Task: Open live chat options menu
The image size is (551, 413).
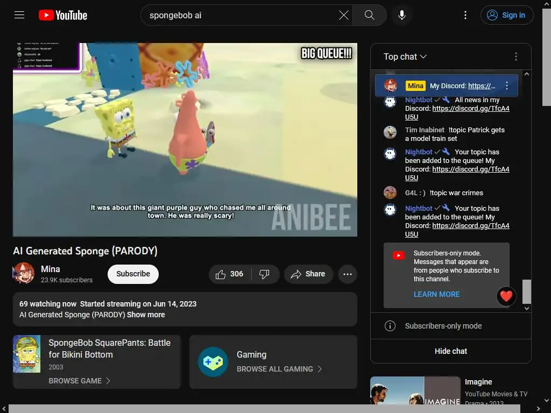Action: (516, 56)
